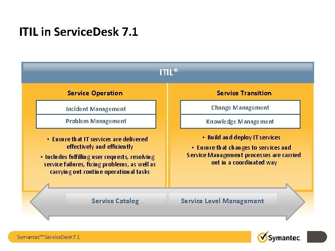This screenshot has width=335, height=251.
Task: Select the Service Catalog label
Action: [115, 201]
